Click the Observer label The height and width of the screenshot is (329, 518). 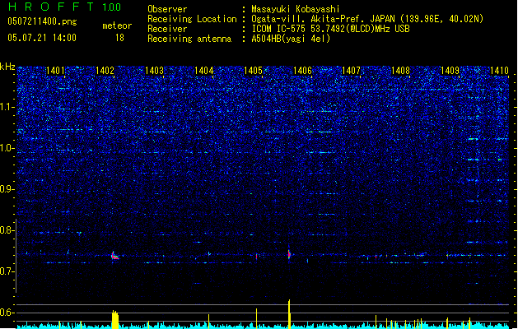pos(167,9)
